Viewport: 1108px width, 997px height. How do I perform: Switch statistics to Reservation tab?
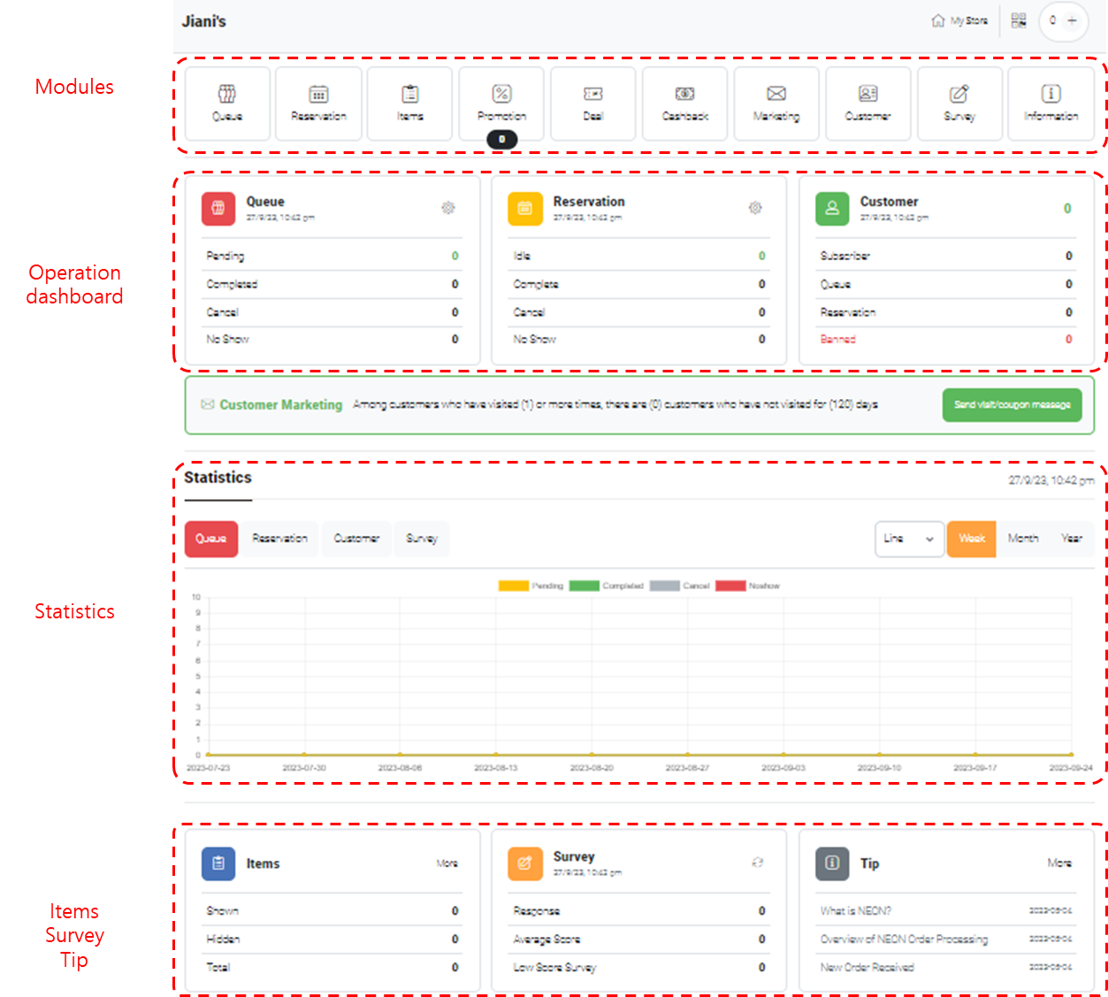(279, 539)
